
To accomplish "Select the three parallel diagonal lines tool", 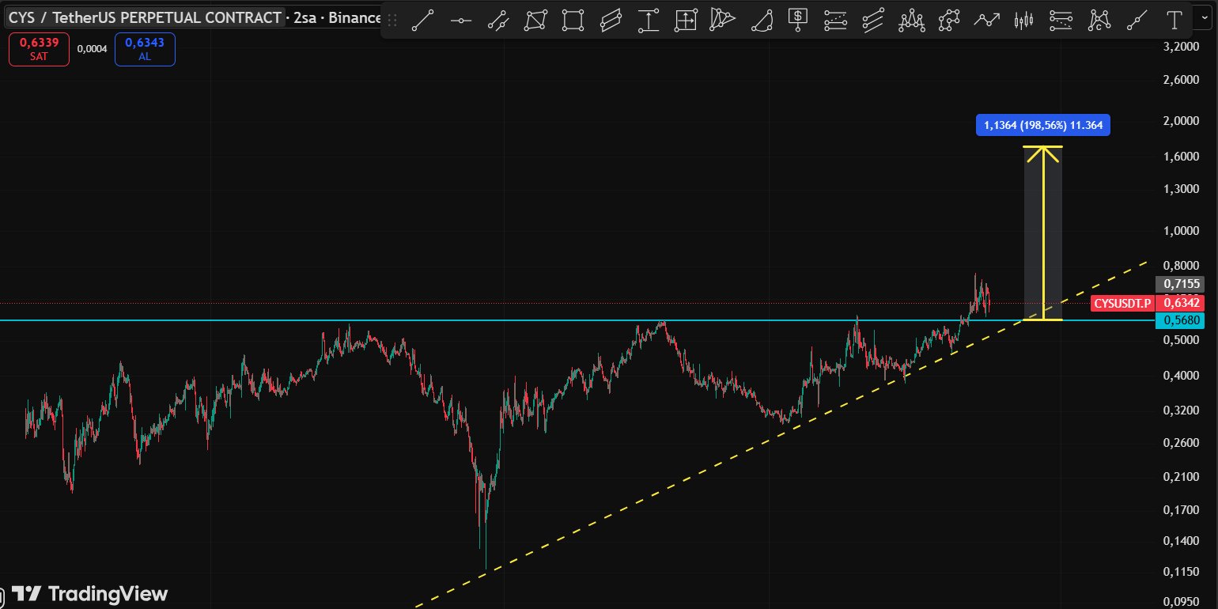I will (873, 20).
